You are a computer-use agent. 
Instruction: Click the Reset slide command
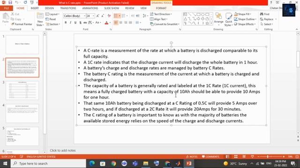click(x=51, y=19)
